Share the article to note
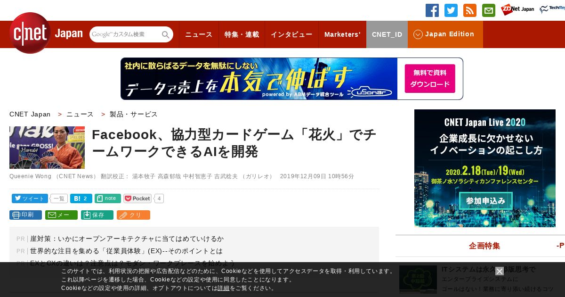Screen dimensions: 565x297 (x=108, y=198)
